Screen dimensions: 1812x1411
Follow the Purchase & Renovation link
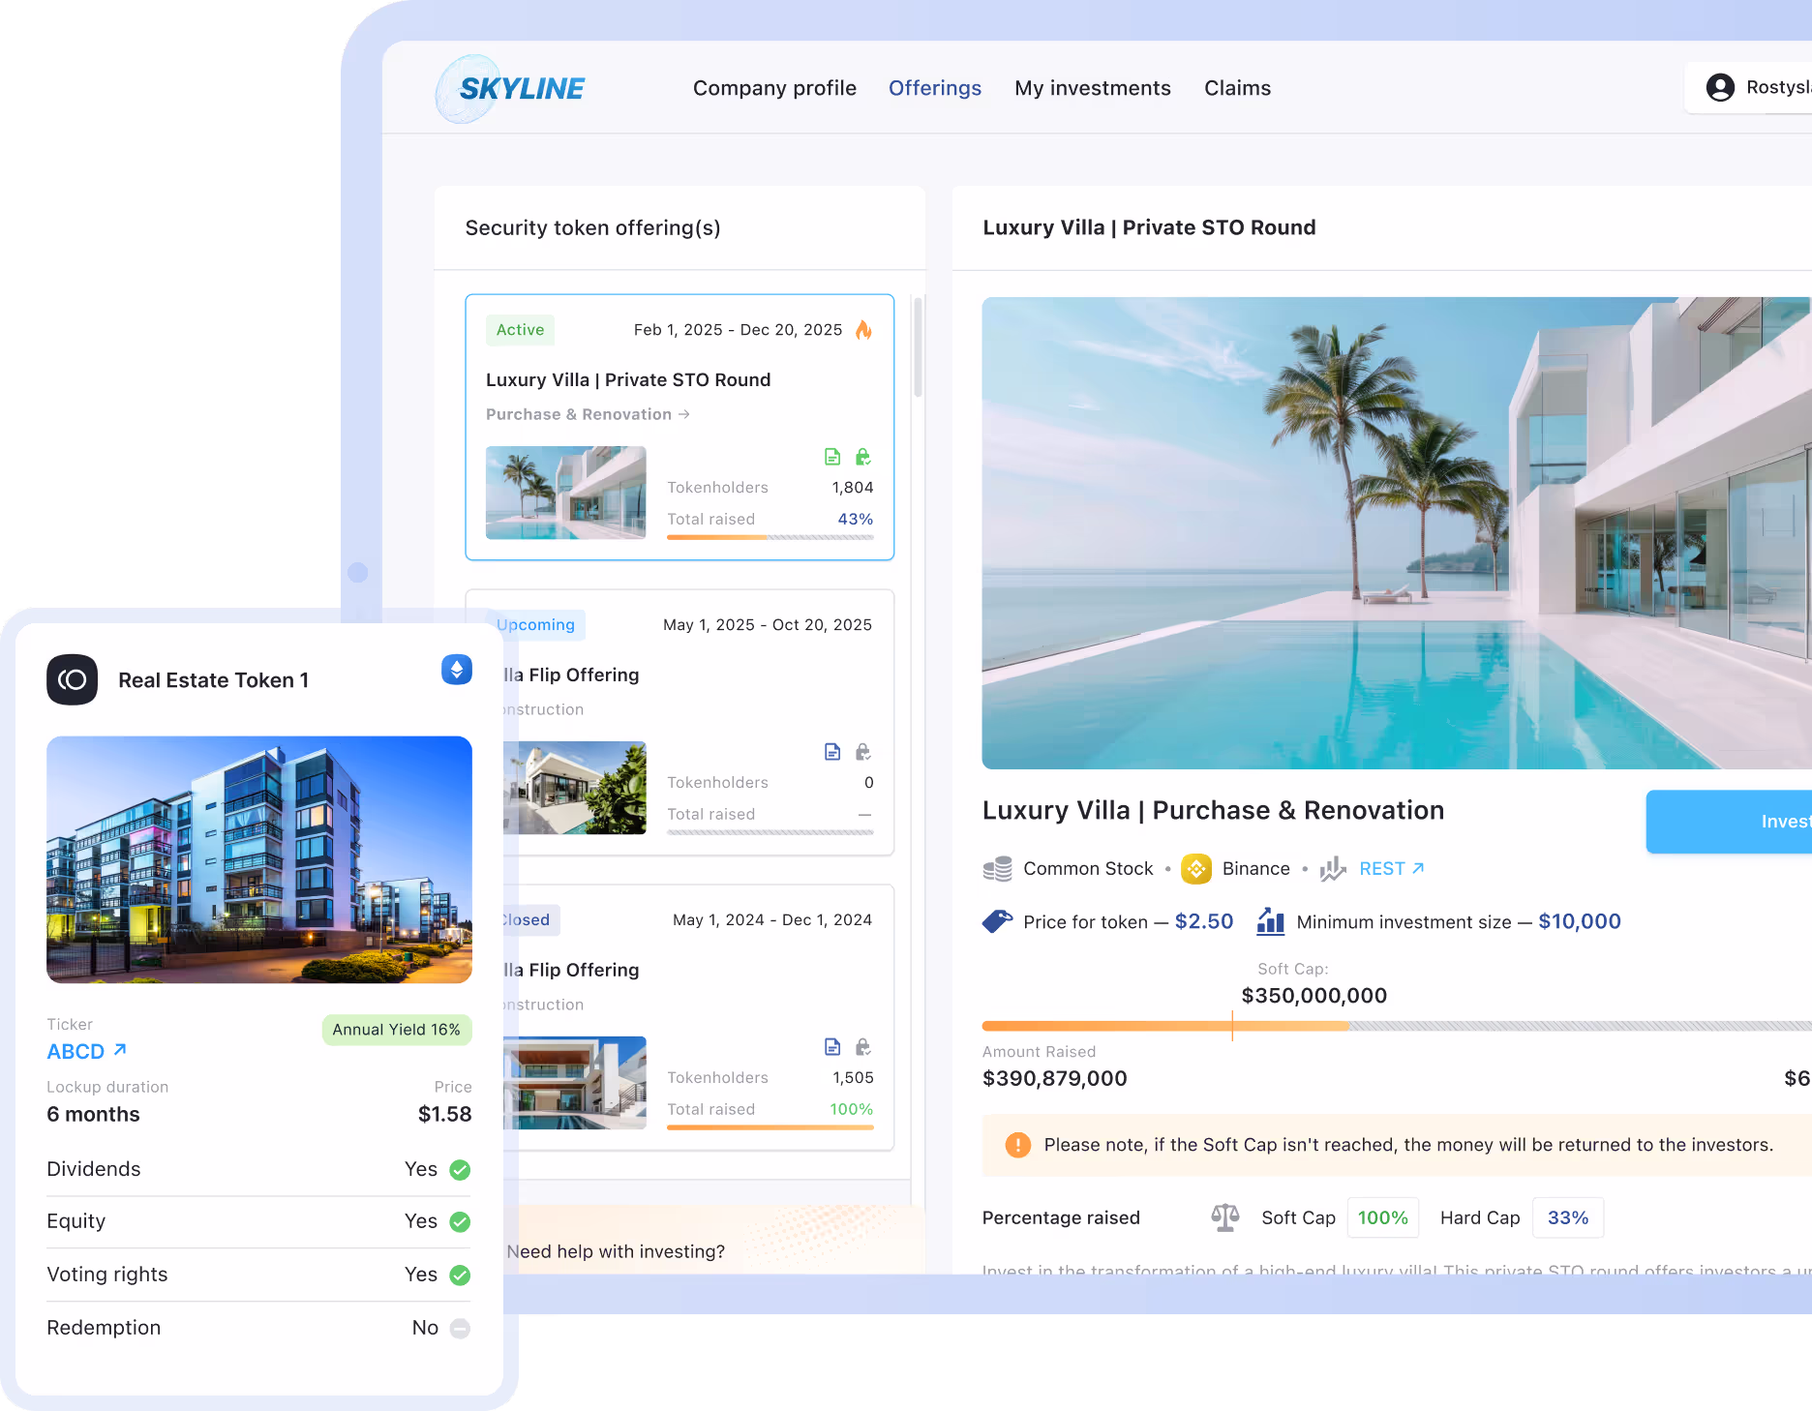coord(588,414)
